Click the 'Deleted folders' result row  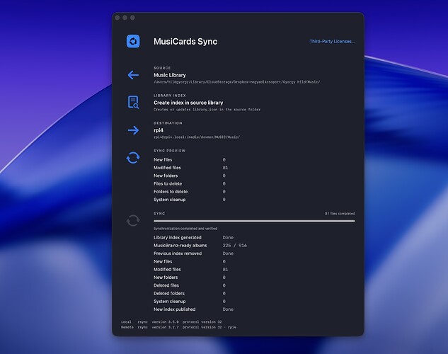click(x=190, y=293)
